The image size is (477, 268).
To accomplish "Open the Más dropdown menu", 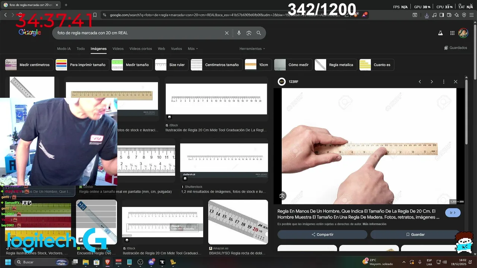I will tap(193, 49).
